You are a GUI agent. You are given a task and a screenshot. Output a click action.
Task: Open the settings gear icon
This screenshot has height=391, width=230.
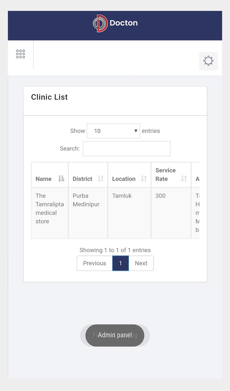(208, 61)
